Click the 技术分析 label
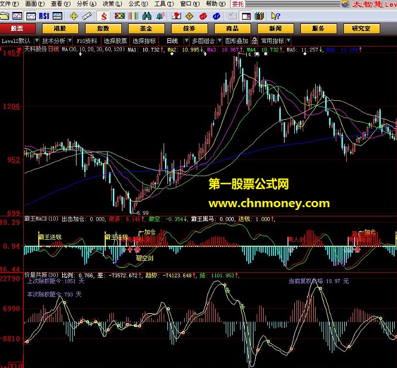The image size is (397, 368). point(54,41)
